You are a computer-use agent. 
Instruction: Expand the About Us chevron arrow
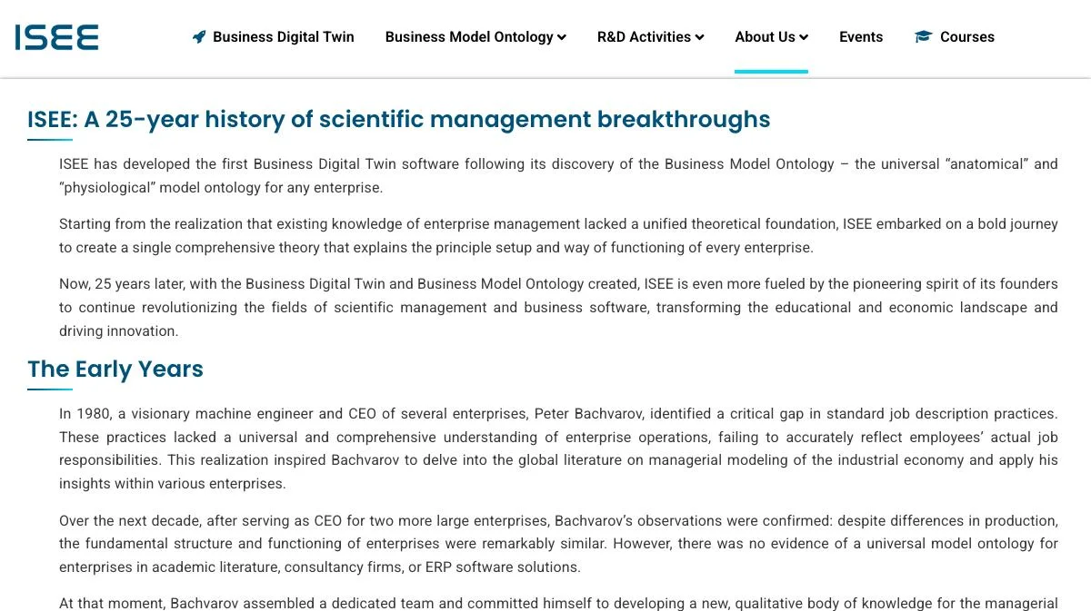804,37
